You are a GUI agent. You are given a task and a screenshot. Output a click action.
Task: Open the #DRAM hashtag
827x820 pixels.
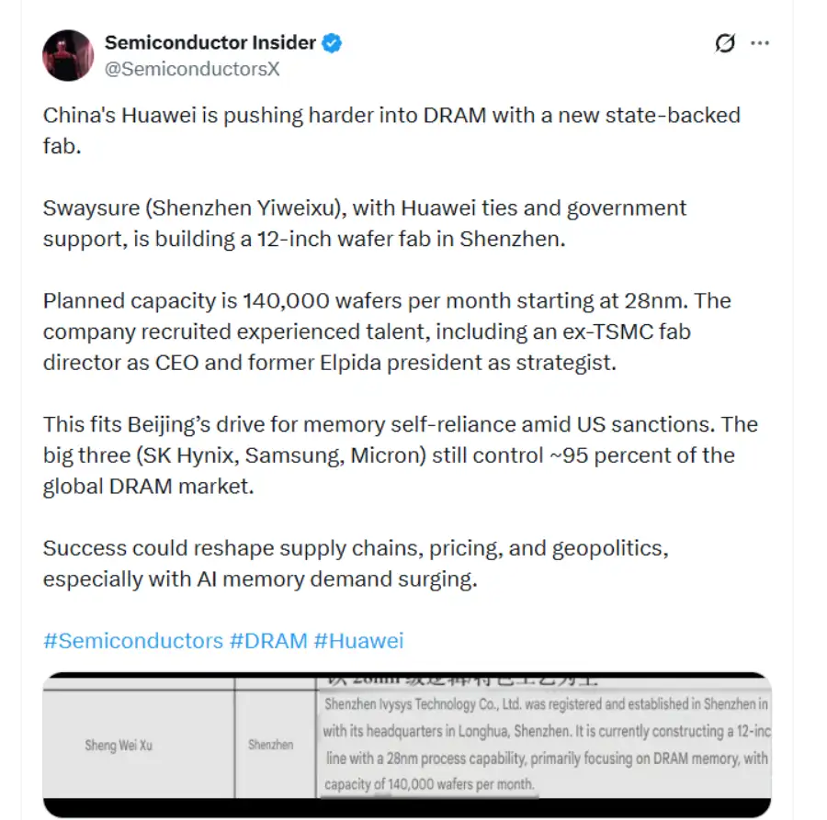point(268,641)
